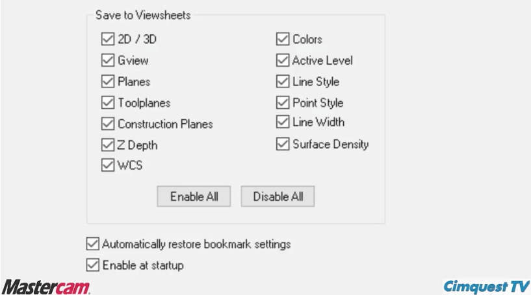Disable the Planes checkbox

click(x=108, y=82)
